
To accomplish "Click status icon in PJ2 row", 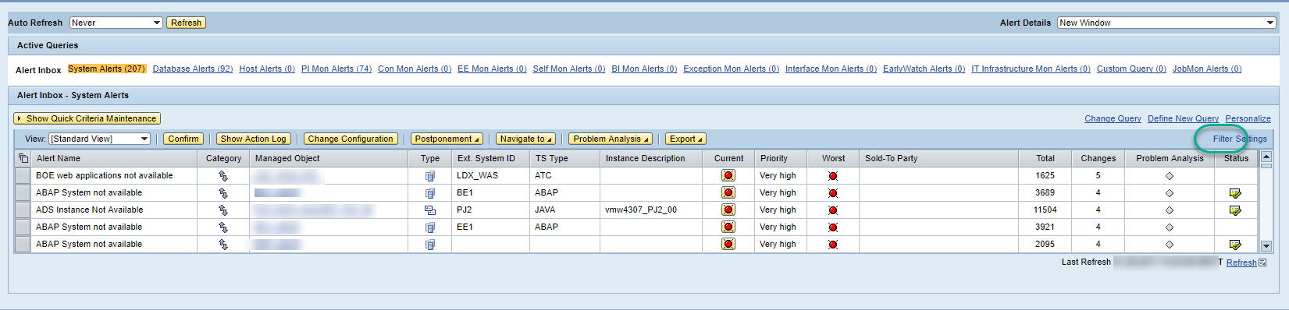I will pos(1235,210).
